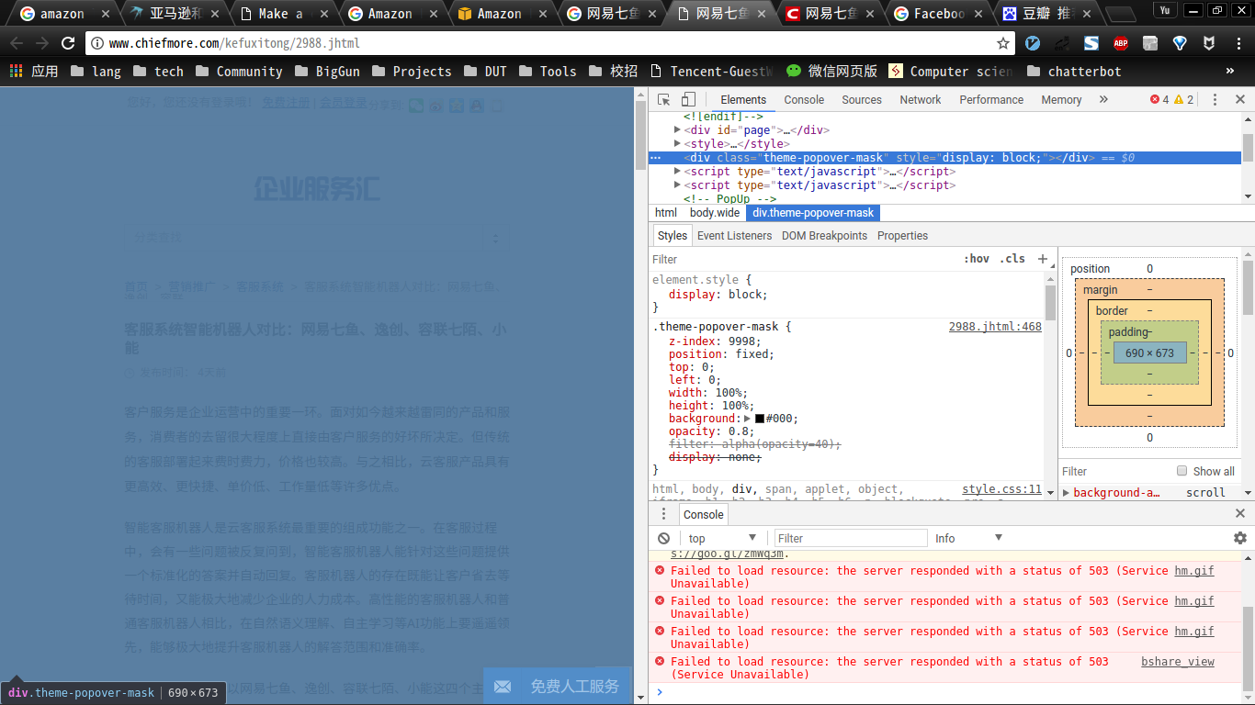Toggle the .cls element classes pane

[1012, 259]
